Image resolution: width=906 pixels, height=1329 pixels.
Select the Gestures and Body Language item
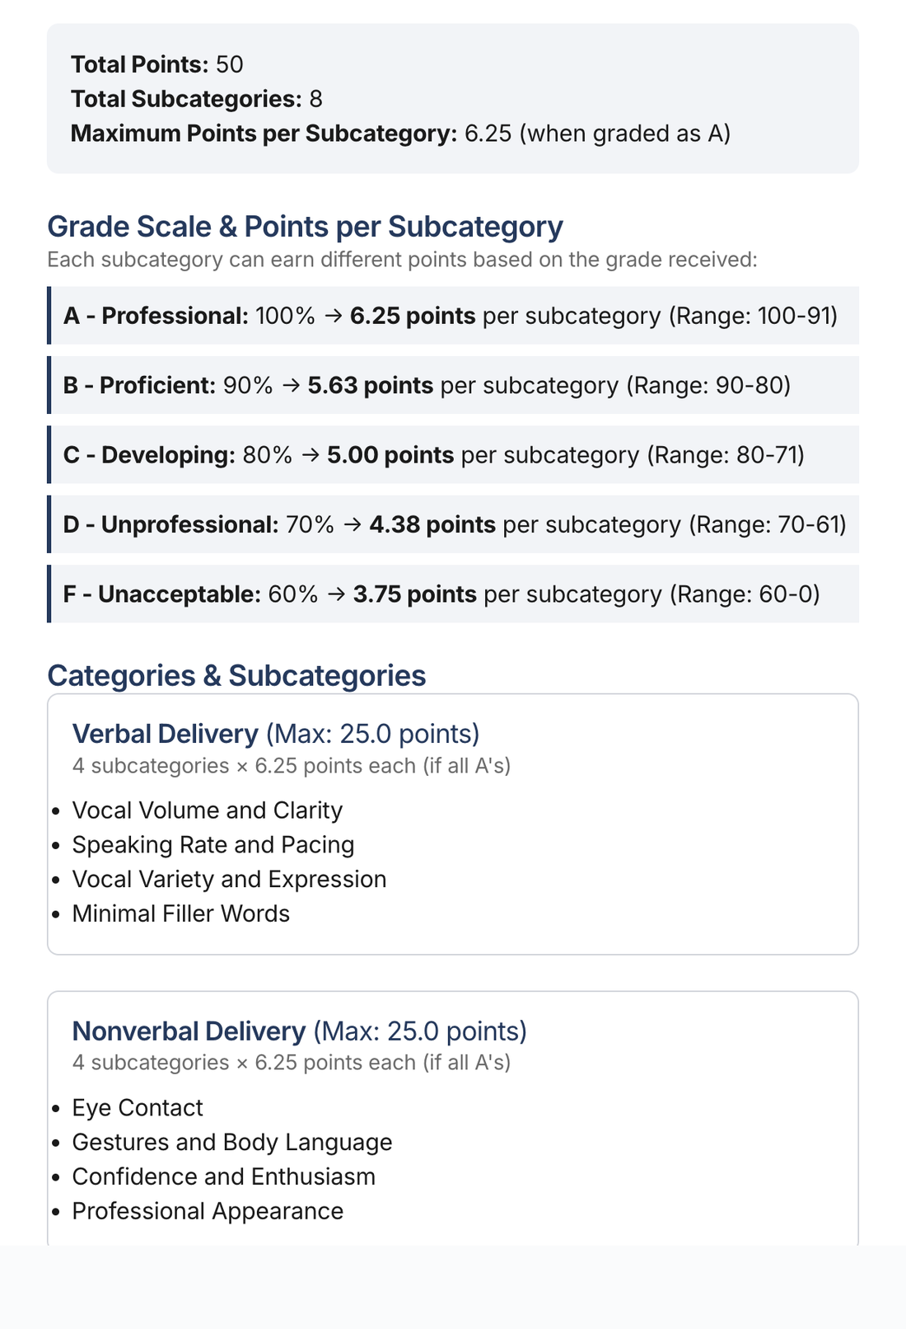click(232, 1143)
